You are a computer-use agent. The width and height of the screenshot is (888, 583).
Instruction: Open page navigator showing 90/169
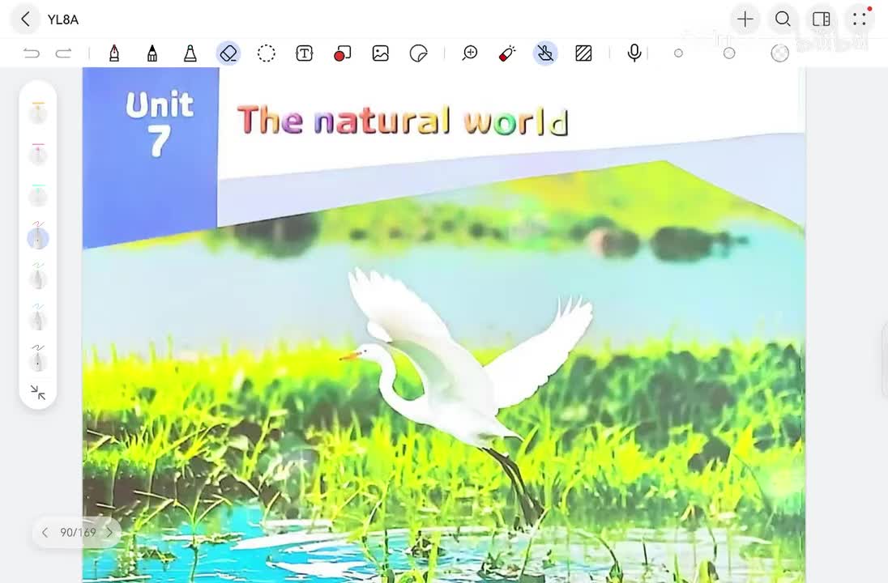coord(78,532)
